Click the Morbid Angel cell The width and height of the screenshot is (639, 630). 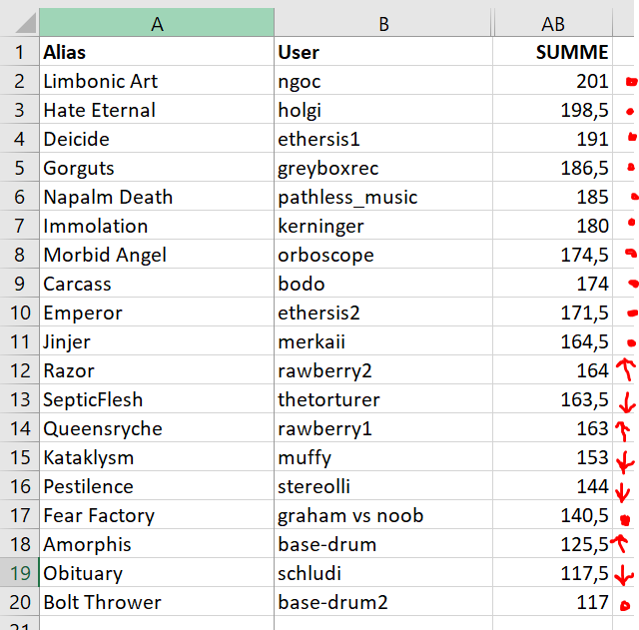(x=157, y=255)
